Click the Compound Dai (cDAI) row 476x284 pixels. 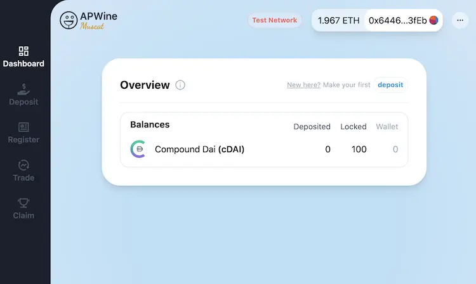point(264,149)
